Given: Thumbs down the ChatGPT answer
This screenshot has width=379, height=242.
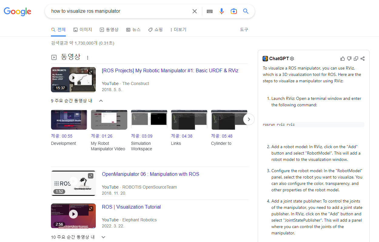Looking at the screenshot, I should click(x=349, y=59).
